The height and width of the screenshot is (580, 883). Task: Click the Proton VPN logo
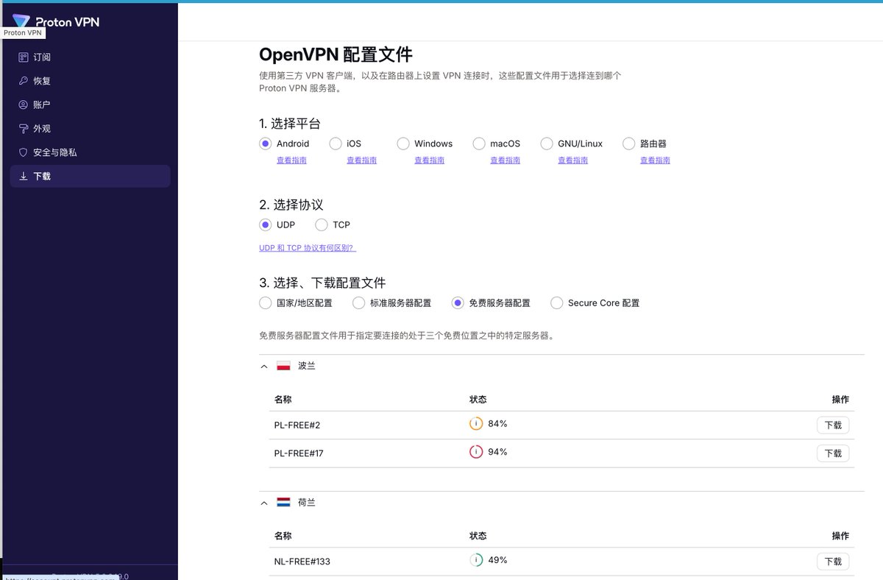pos(57,21)
